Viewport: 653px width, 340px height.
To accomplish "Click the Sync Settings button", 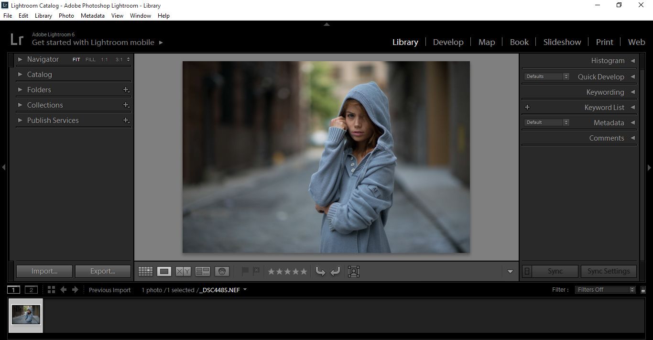I will [x=609, y=271].
